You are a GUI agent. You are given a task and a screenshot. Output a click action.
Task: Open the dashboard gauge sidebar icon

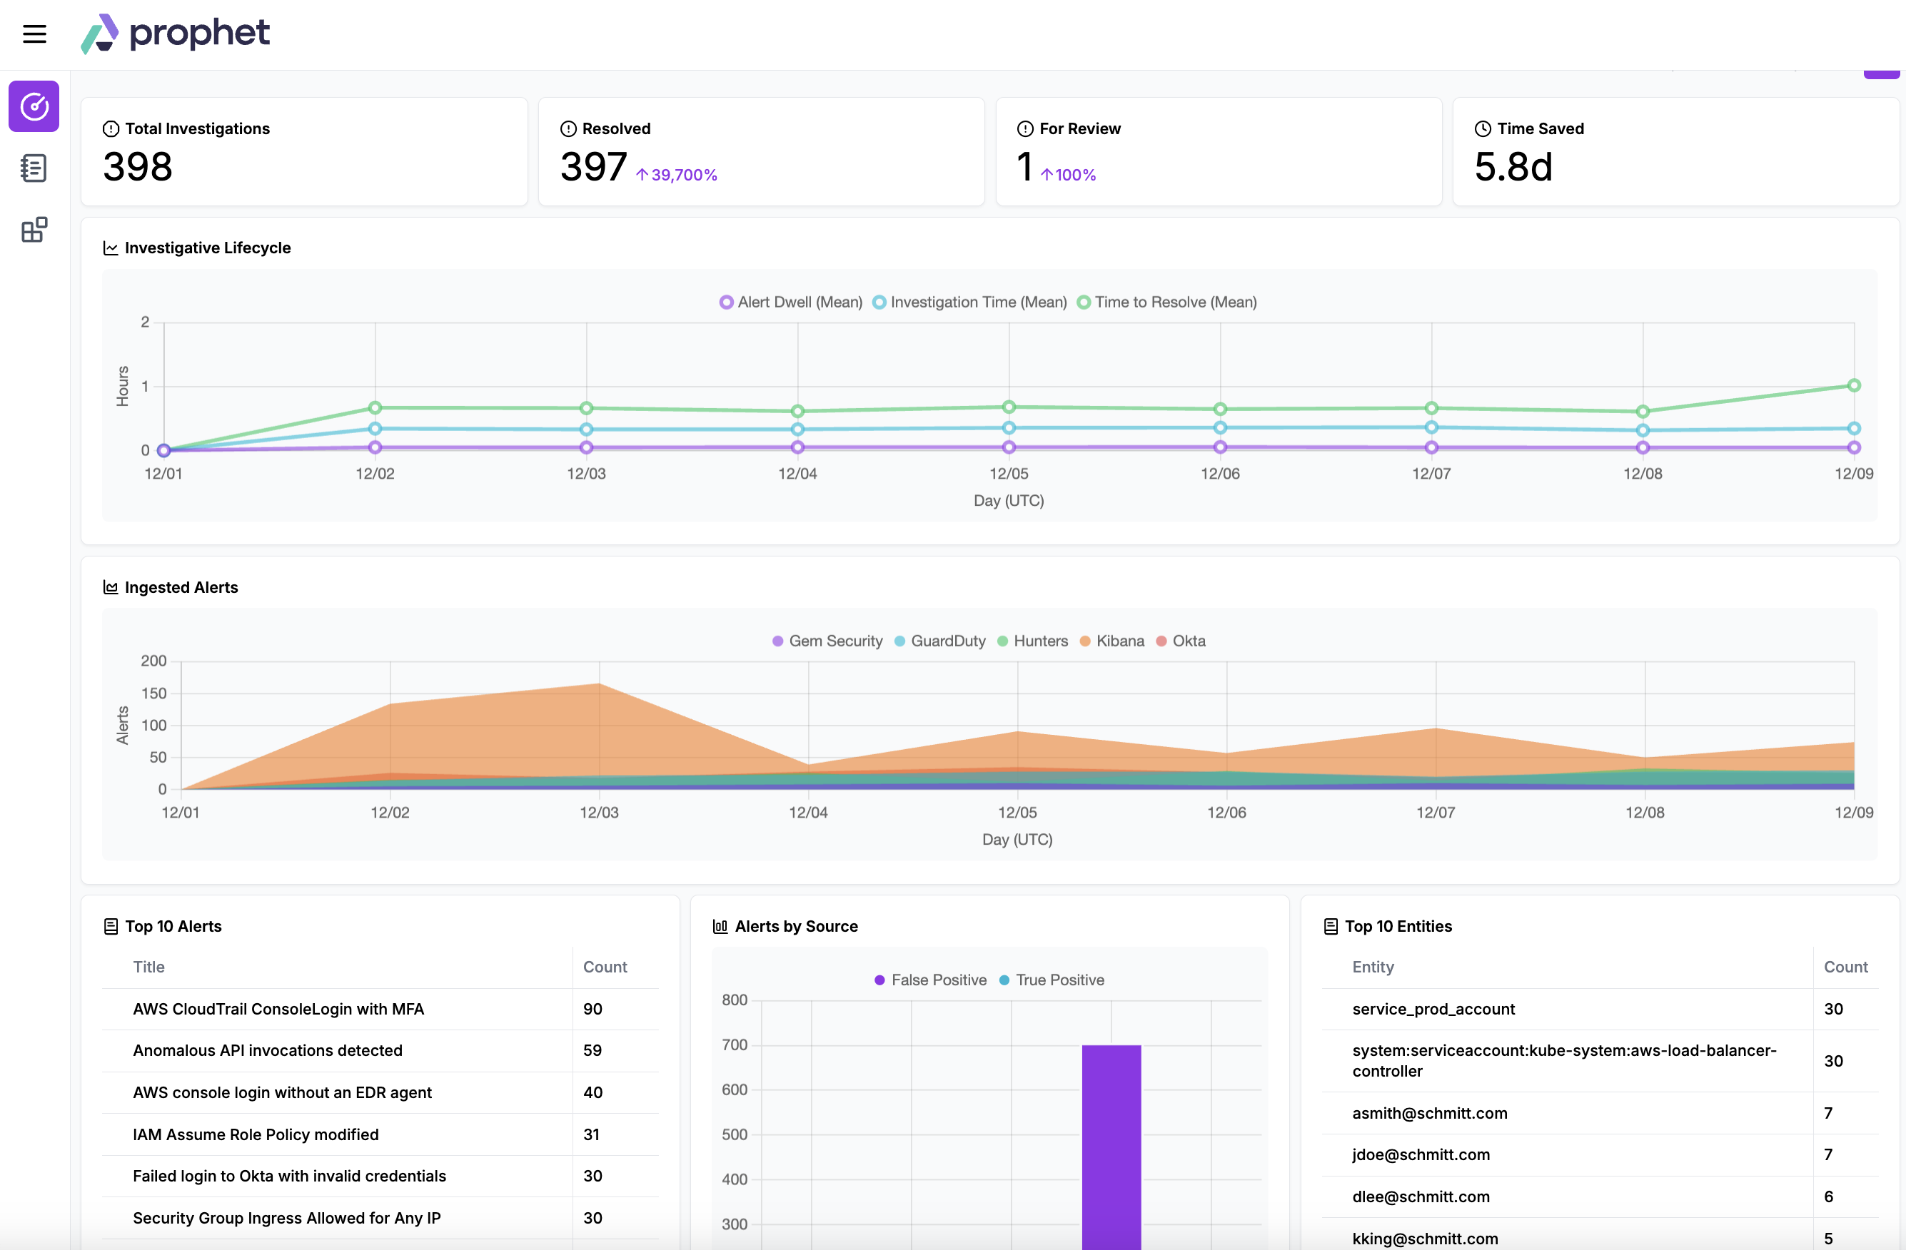click(34, 106)
